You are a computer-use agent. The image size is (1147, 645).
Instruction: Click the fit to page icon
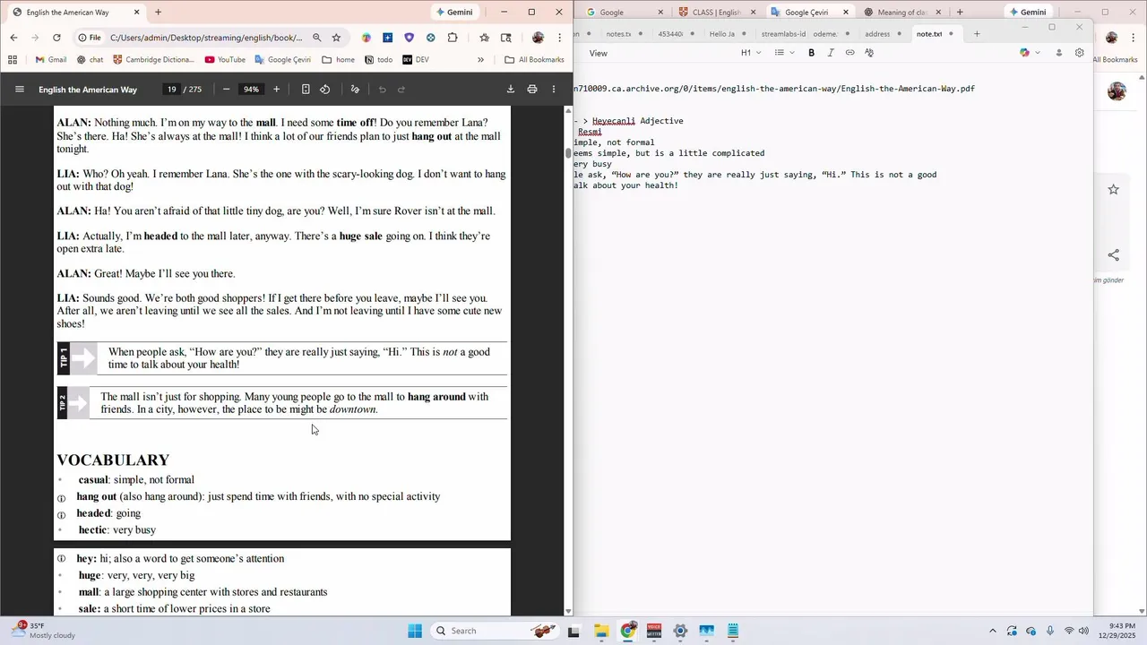(x=306, y=90)
